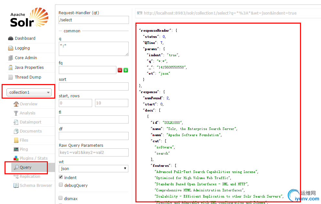Click the Java Properties icon
Viewport: 321px width, 204px height.
[x=11, y=67]
